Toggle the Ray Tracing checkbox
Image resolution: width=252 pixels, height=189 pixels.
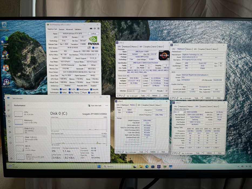(x=70, y=93)
